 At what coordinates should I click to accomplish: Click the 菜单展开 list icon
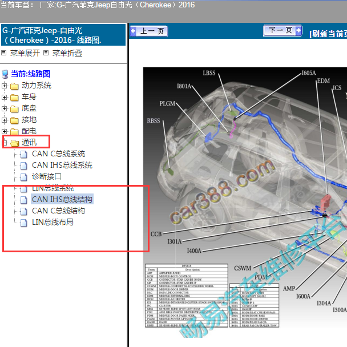pyautogui.click(x=3, y=53)
